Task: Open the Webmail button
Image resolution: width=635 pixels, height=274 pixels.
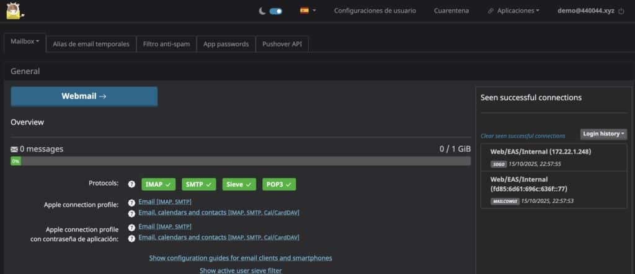Action: point(84,96)
